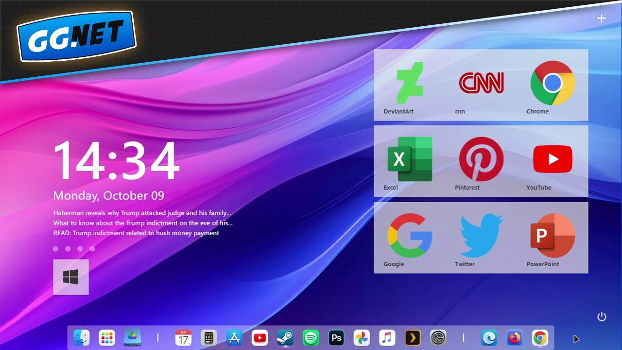Launch Chrome from the tile panel
The image size is (622, 350).
tap(553, 85)
